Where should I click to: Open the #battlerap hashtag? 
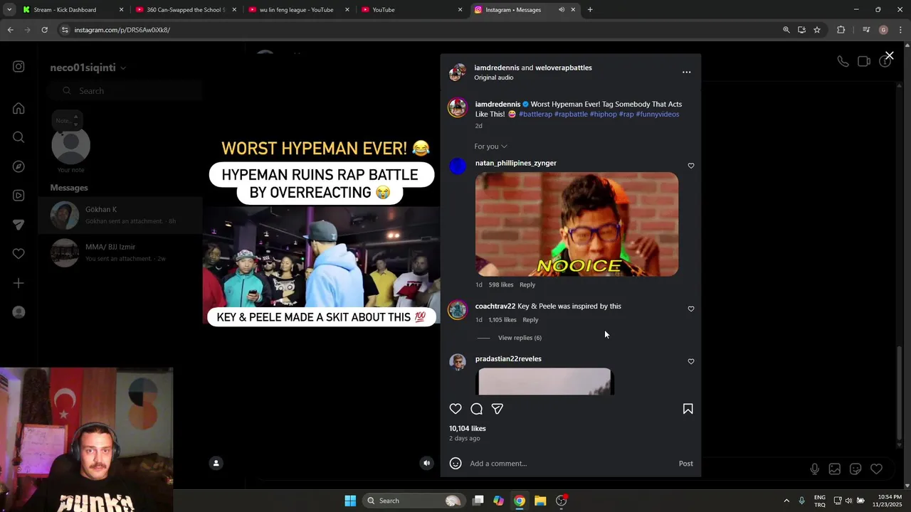(x=535, y=114)
